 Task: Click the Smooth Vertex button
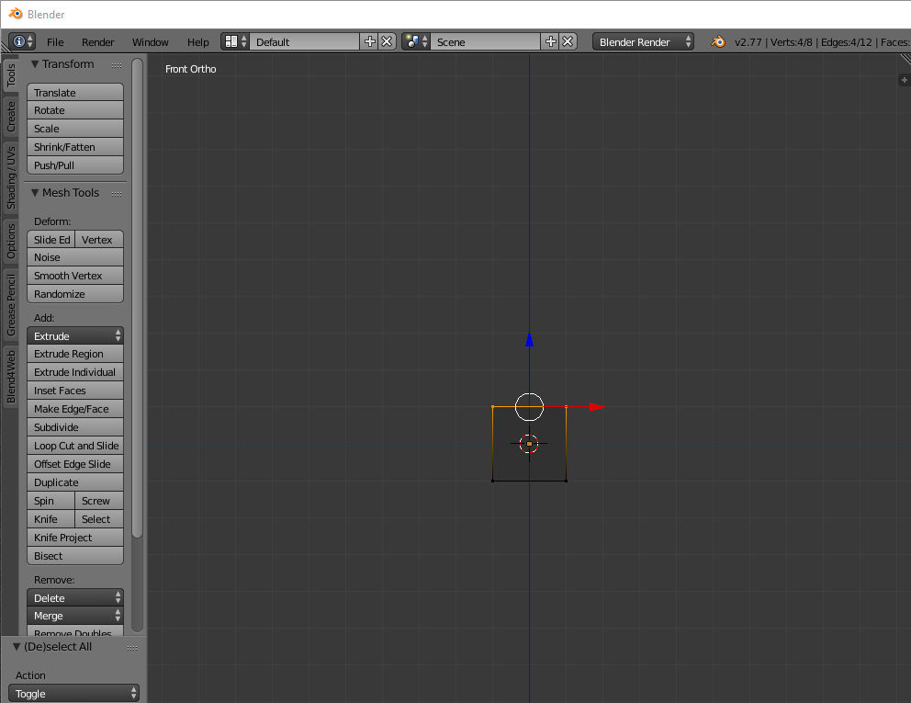[75, 276]
